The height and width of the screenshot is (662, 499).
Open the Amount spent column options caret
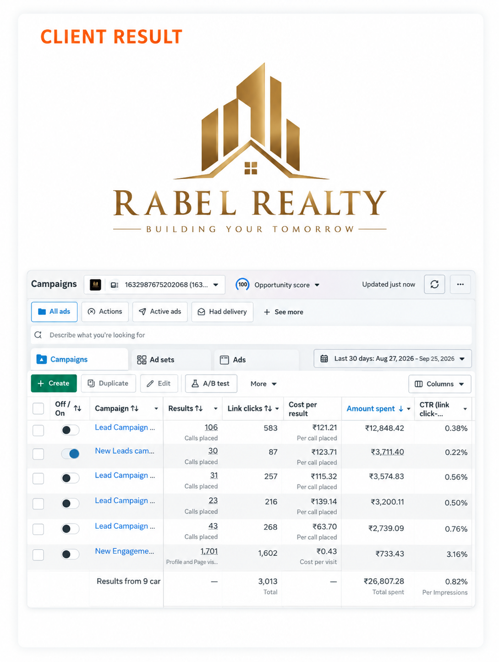408,409
